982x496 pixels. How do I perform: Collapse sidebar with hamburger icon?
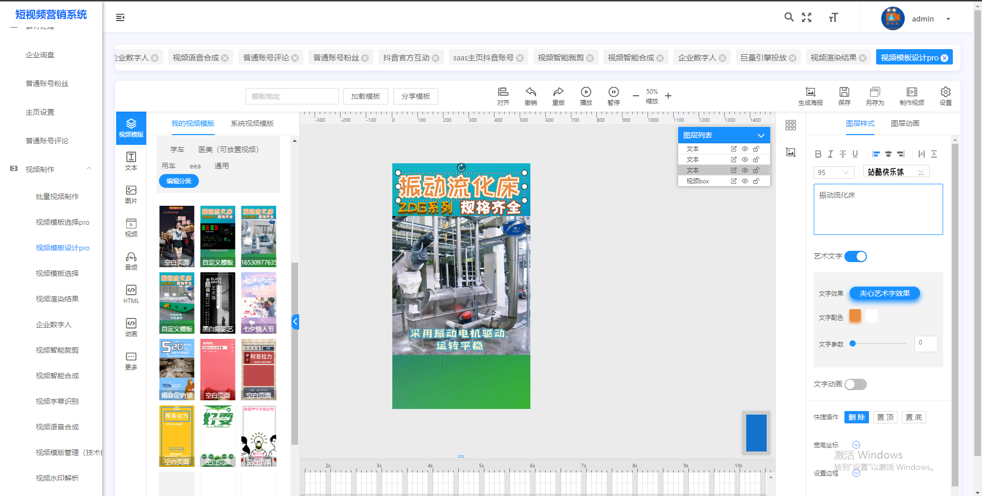click(120, 17)
